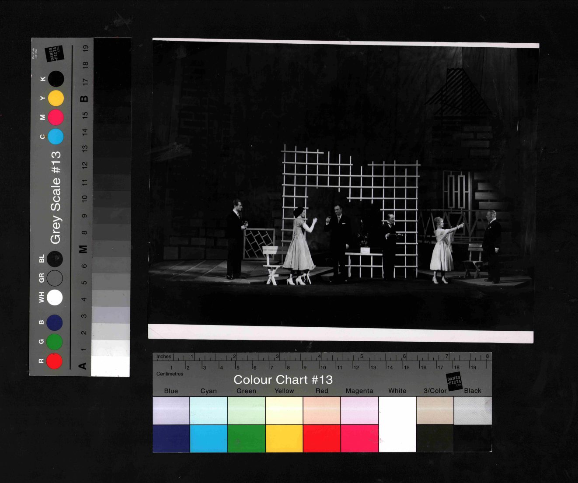Screen dimensions: 578x483
Task: Click the red circle labeled R
Action: 54,361
